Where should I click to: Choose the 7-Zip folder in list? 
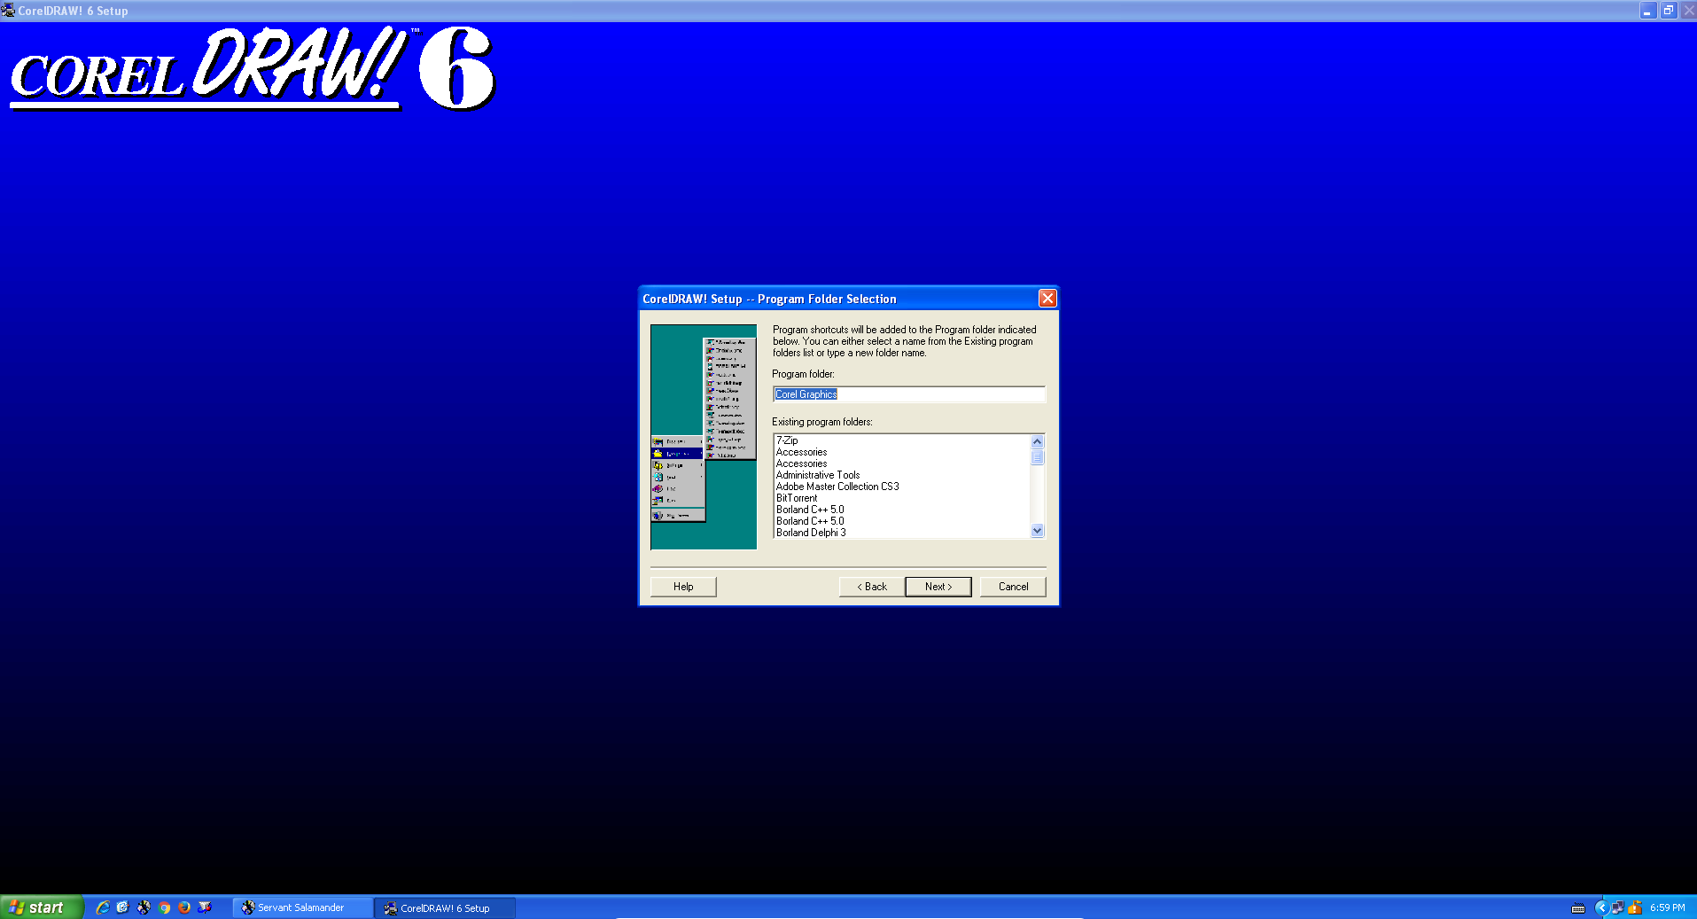787,440
